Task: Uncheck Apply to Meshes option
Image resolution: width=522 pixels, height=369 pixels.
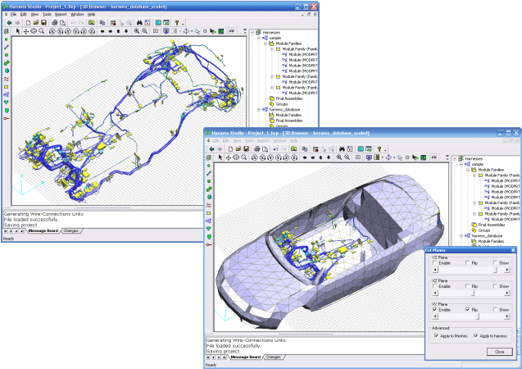Action: coord(436,335)
